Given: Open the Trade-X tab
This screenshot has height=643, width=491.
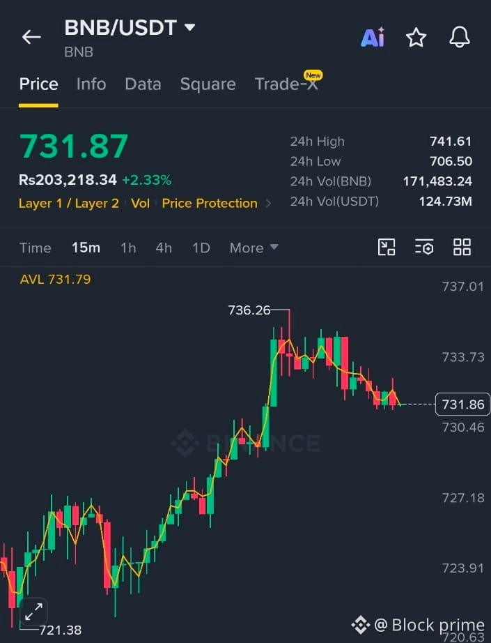Looking at the screenshot, I should click(287, 84).
